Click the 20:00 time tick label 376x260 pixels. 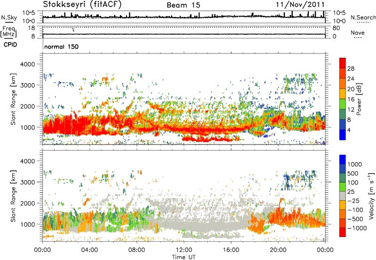click(x=278, y=250)
